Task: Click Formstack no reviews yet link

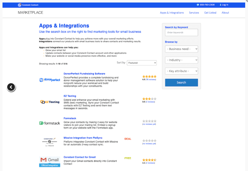Action: coord(149,124)
